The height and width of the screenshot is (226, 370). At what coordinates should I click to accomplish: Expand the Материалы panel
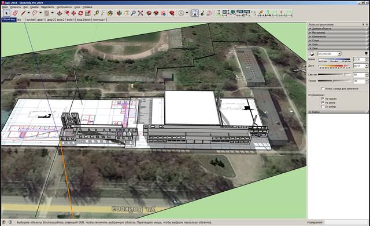338,32
